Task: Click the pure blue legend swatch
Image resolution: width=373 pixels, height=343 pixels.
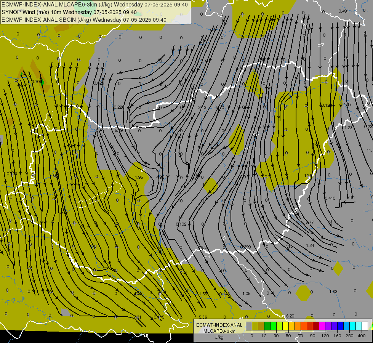Action: [340, 326]
